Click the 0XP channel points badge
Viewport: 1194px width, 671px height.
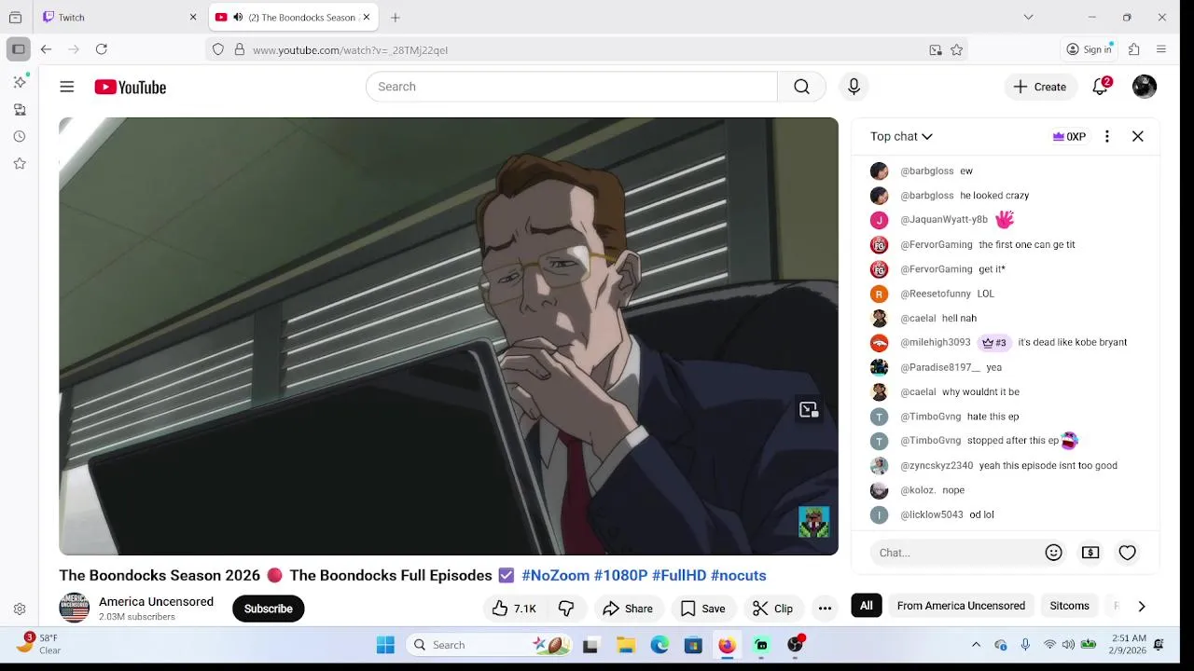coord(1069,136)
